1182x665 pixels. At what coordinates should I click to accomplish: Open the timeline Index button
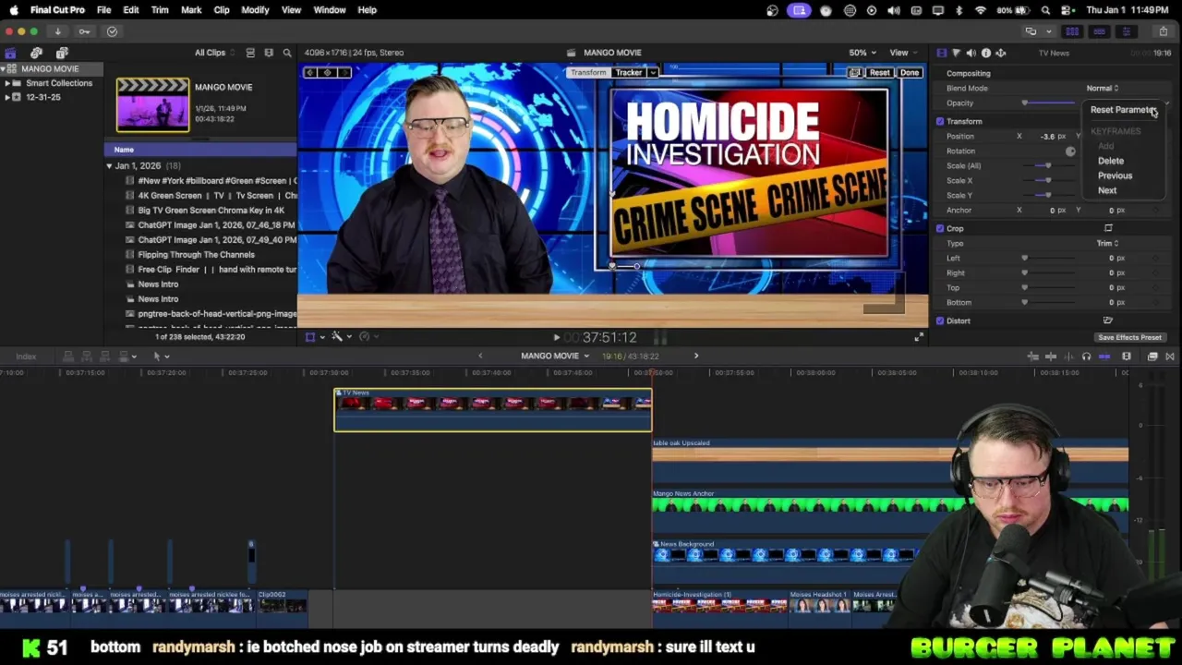tap(25, 357)
